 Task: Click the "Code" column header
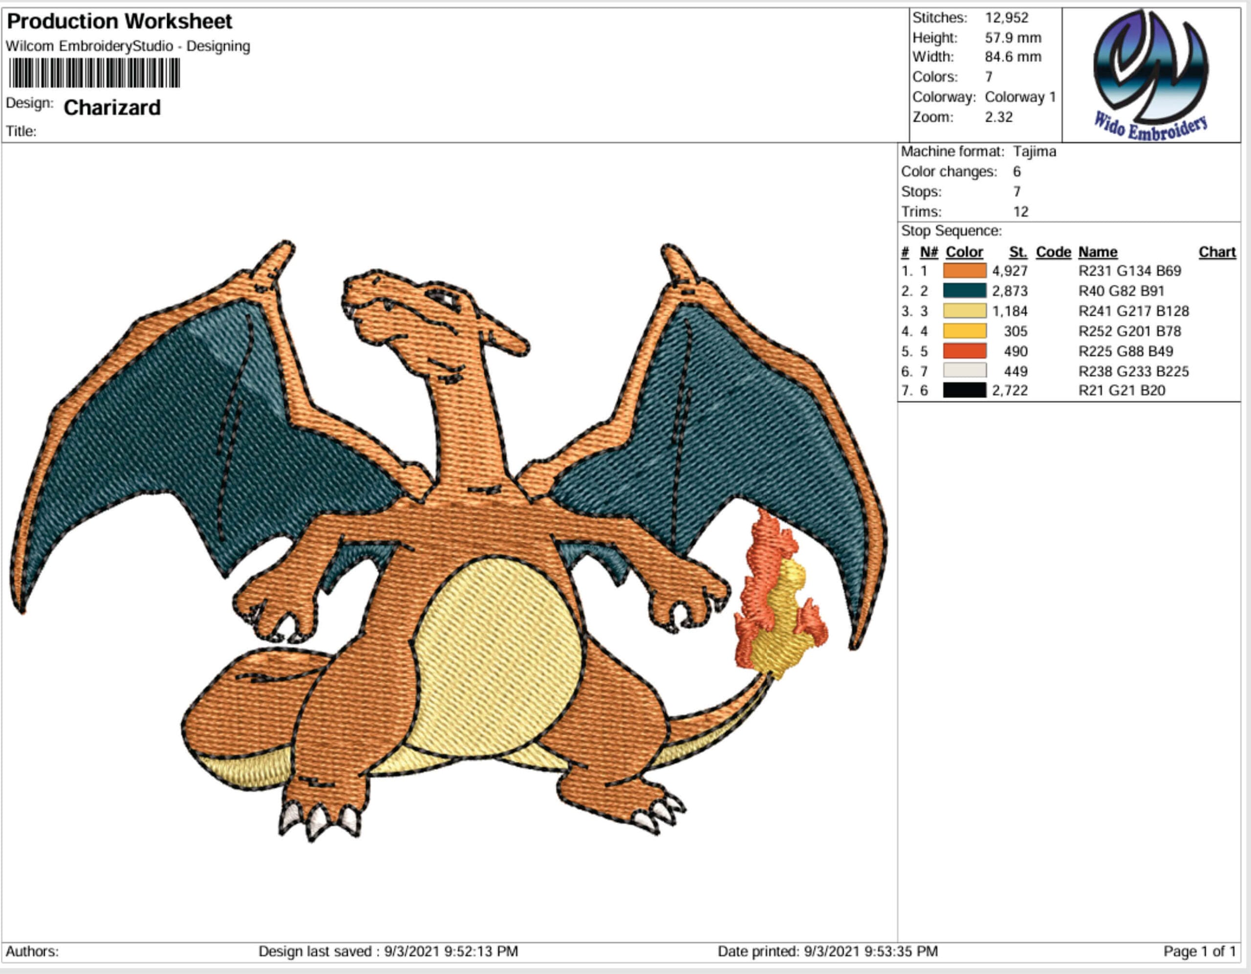(x=1054, y=252)
